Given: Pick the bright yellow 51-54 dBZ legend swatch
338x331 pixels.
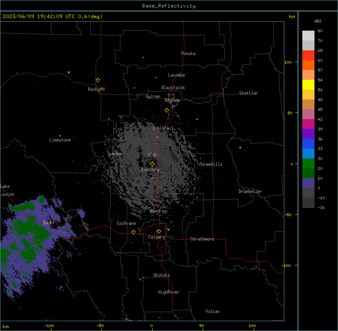Looking at the screenshot, I should pos(308,85).
